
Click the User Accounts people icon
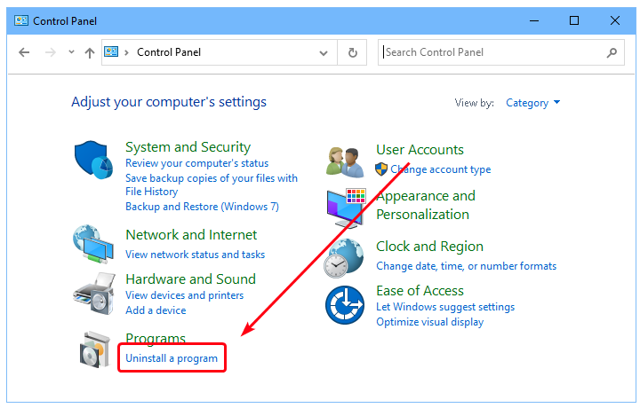pos(344,161)
